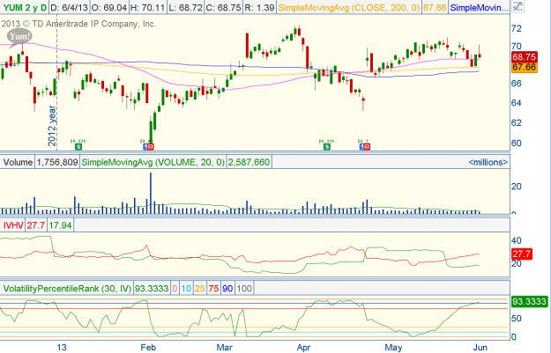Click the <millions> volume scale label
The height and width of the screenshot is (353, 551).
486,162
